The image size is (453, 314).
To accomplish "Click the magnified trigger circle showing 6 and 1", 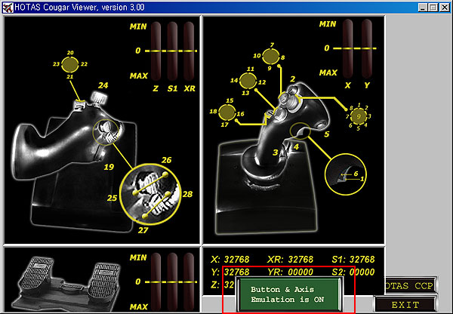I will coord(346,174).
